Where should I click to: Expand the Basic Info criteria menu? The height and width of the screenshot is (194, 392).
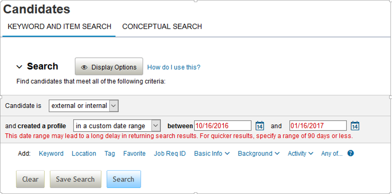click(x=212, y=153)
